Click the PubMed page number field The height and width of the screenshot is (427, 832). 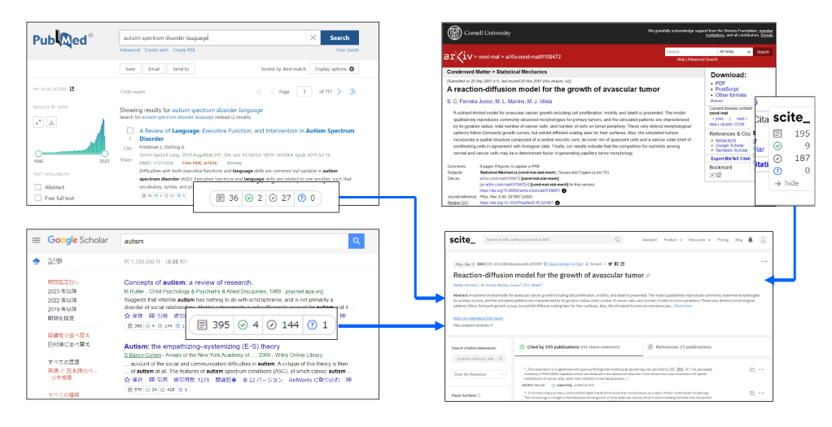click(x=304, y=92)
